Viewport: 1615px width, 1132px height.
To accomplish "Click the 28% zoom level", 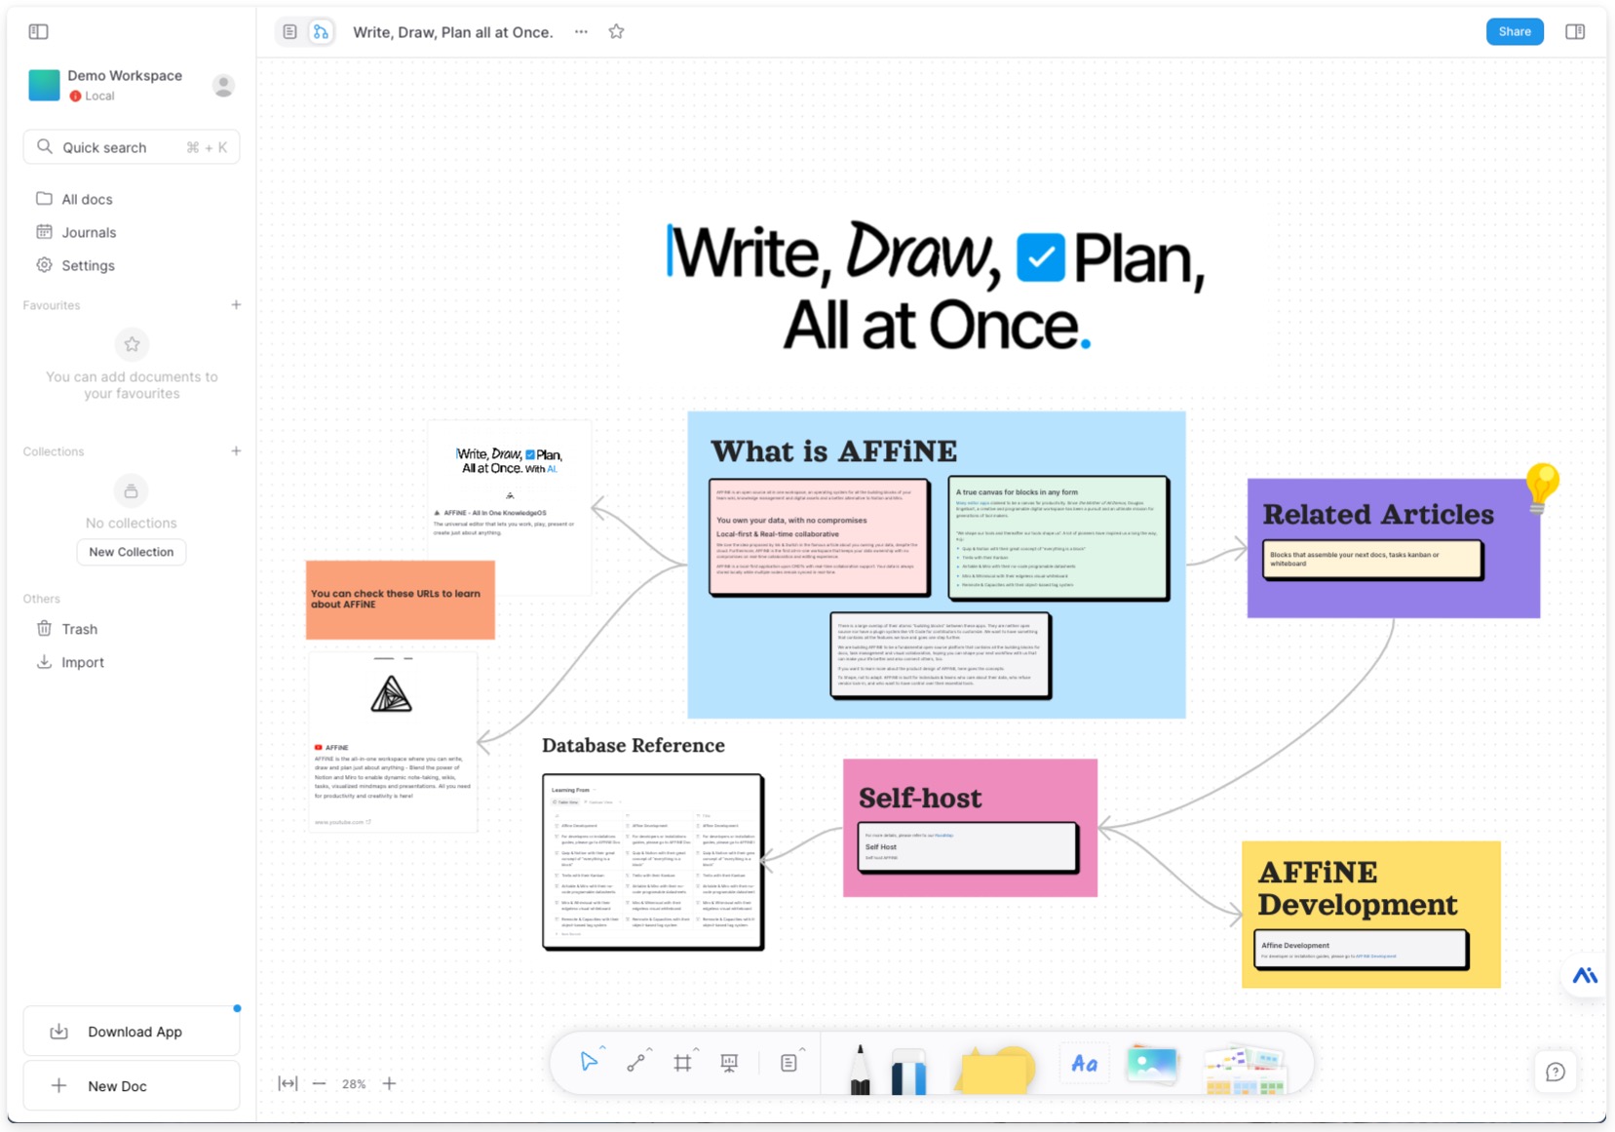I will [x=354, y=1084].
